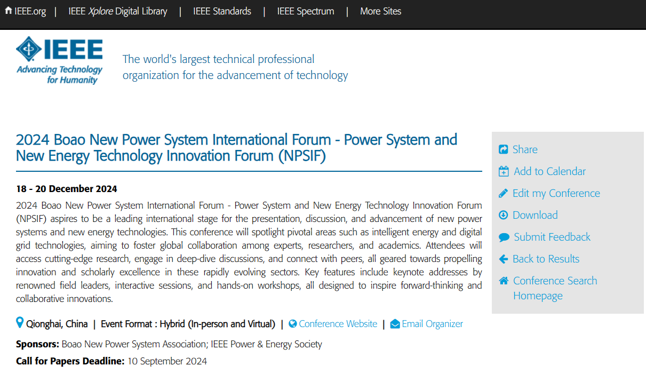
Task: Click the Sponsors line text
Action: (169, 344)
